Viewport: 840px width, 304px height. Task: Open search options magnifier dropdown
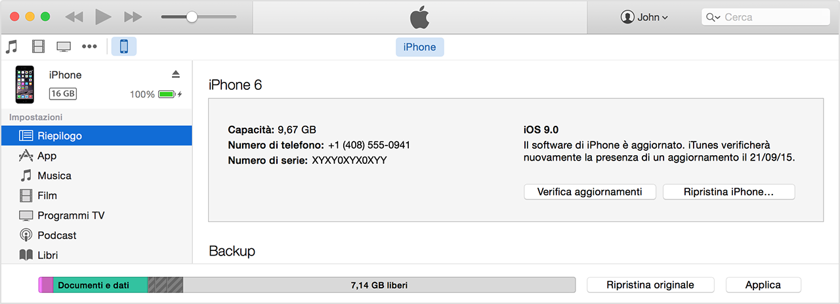713,17
